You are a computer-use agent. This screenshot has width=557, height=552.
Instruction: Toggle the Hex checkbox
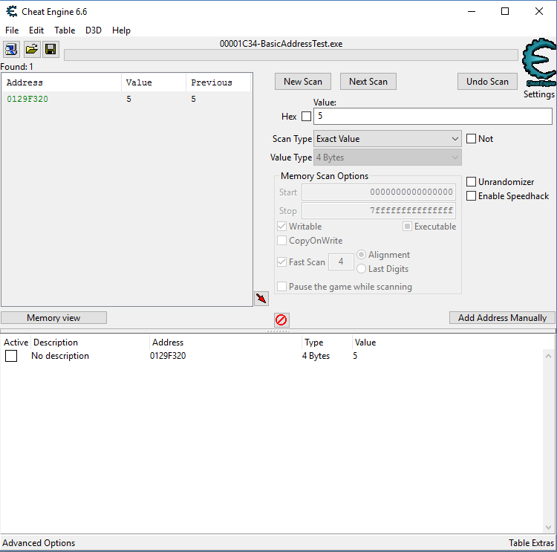[x=306, y=116]
